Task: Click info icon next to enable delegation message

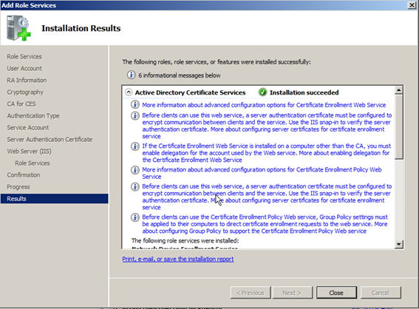Action: (x=135, y=146)
